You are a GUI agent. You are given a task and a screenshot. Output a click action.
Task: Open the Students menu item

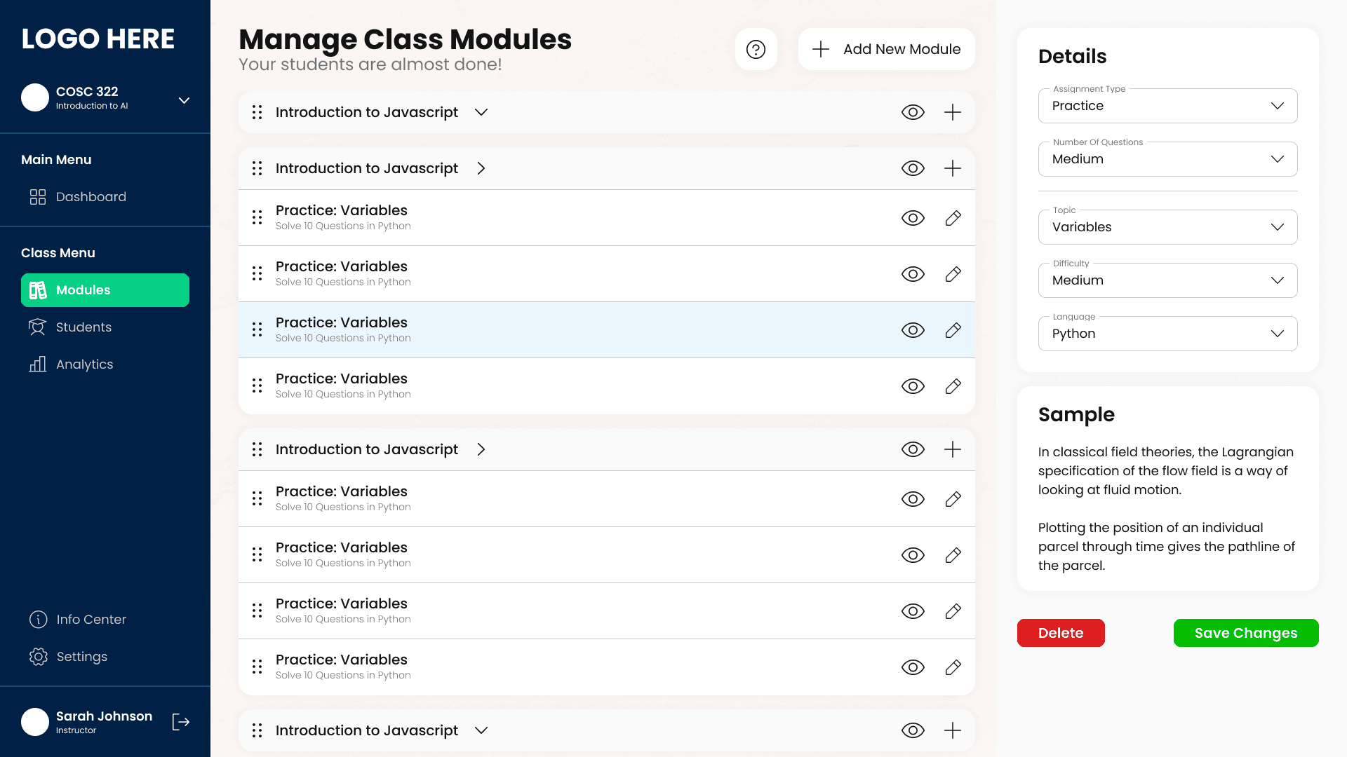point(83,327)
